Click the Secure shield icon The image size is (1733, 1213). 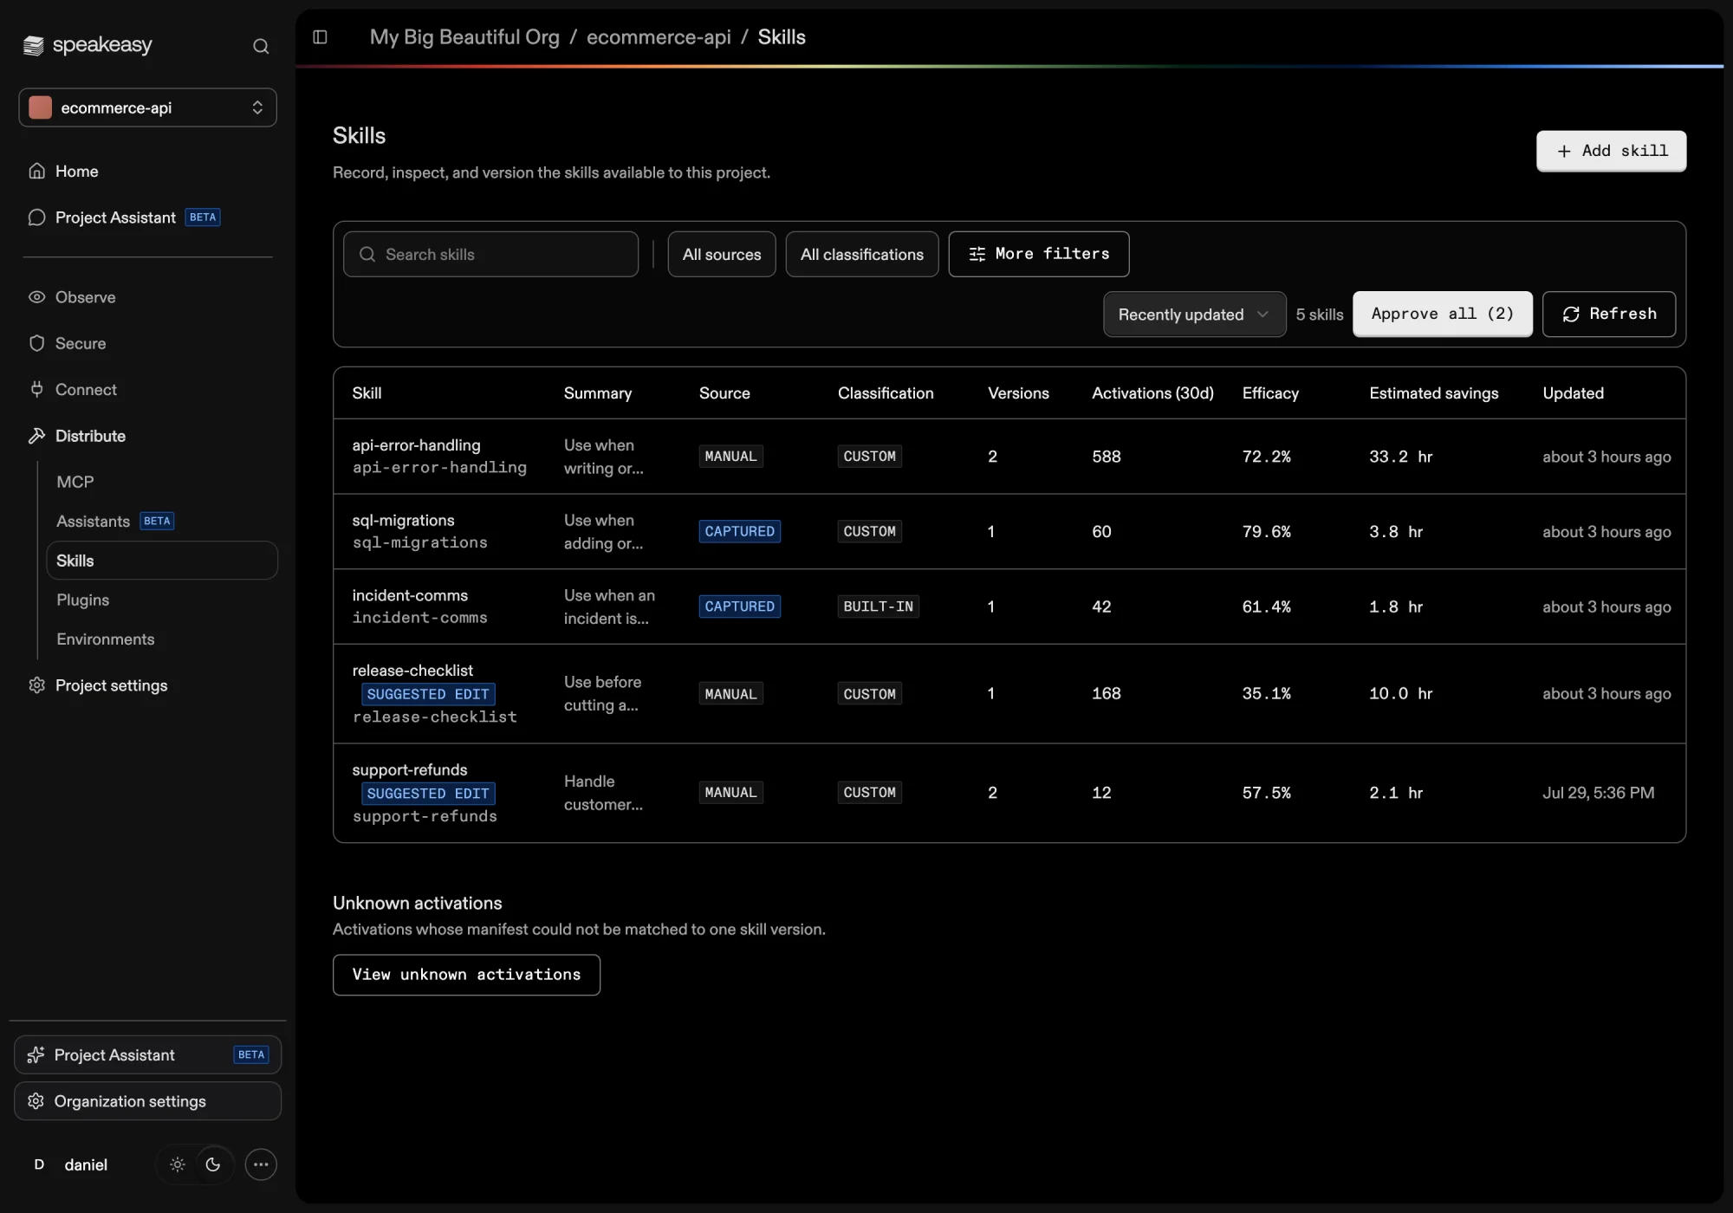tap(36, 343)
